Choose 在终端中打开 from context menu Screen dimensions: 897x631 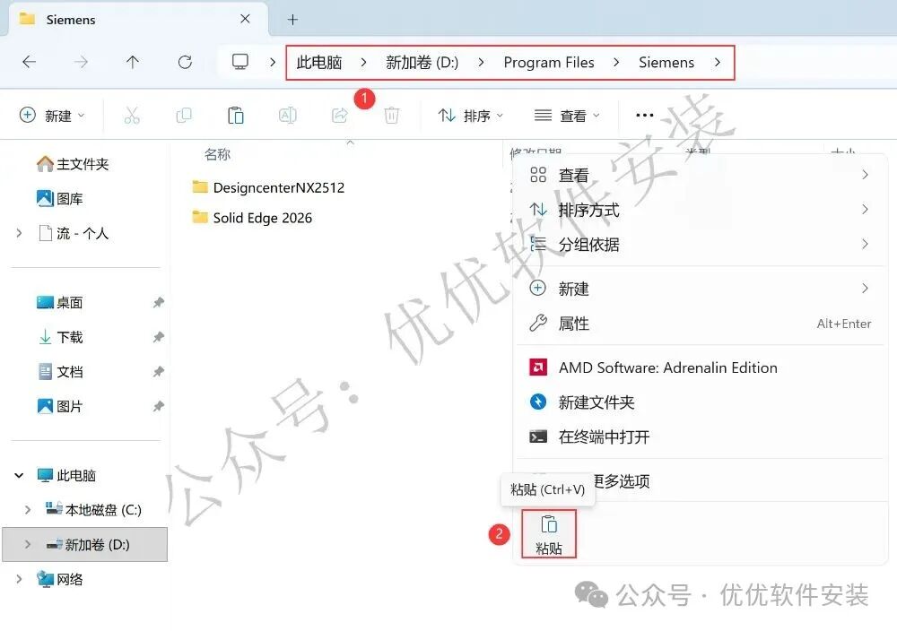[x=701, y=437]
